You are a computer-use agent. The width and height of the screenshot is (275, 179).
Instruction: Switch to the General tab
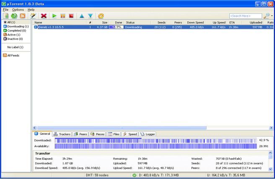pyautogui.click(x=42, y=134)
